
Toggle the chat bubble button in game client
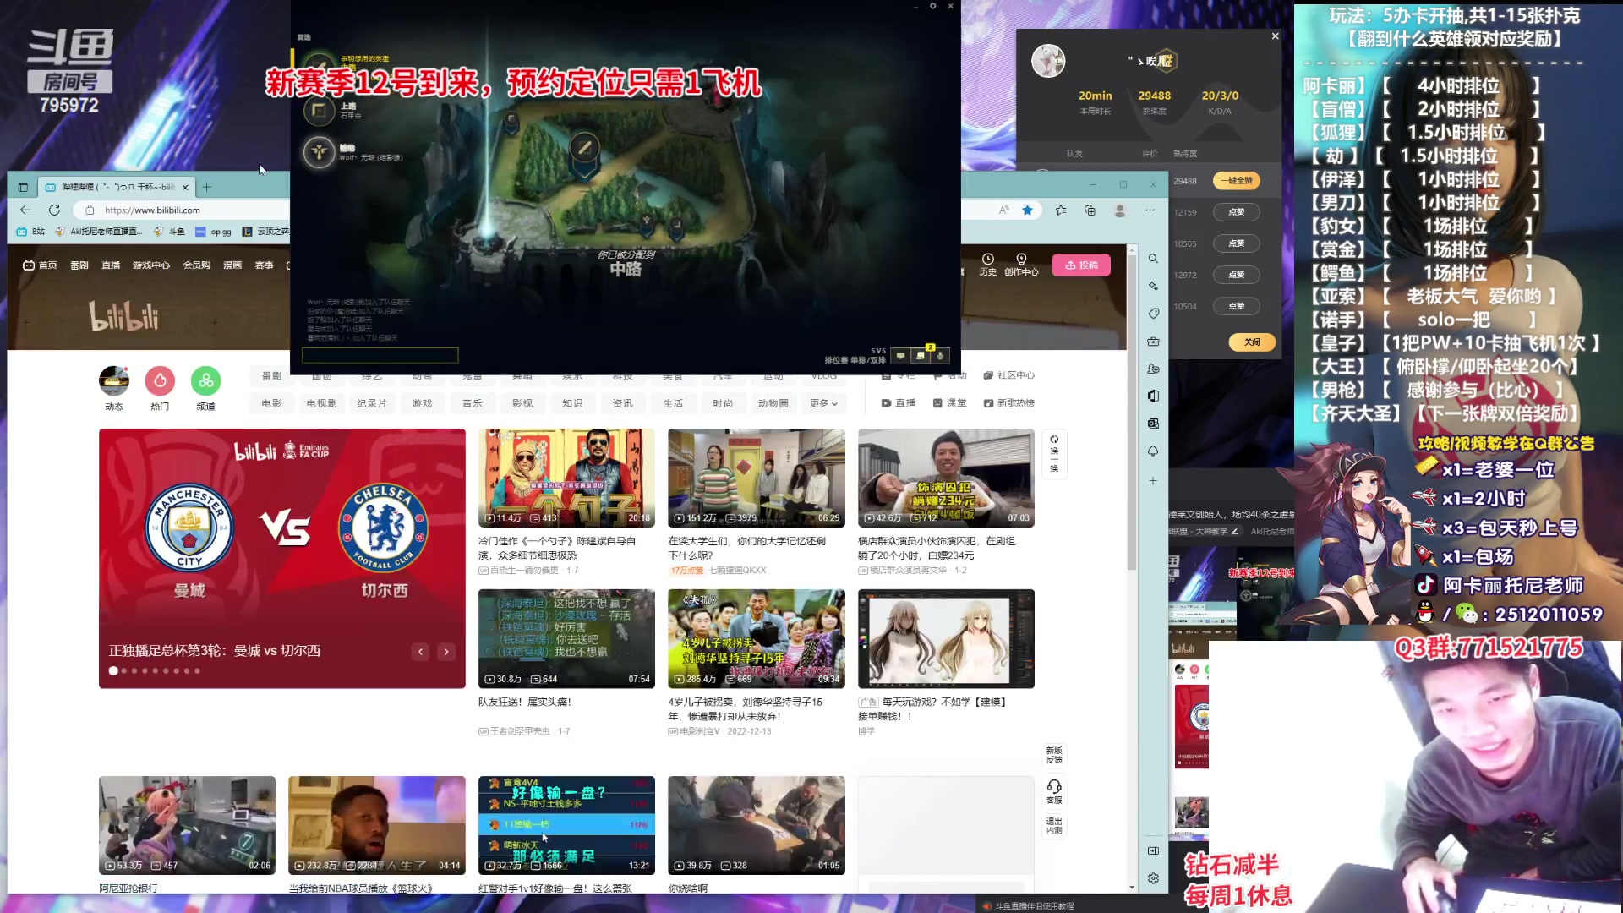pos(901,356)
